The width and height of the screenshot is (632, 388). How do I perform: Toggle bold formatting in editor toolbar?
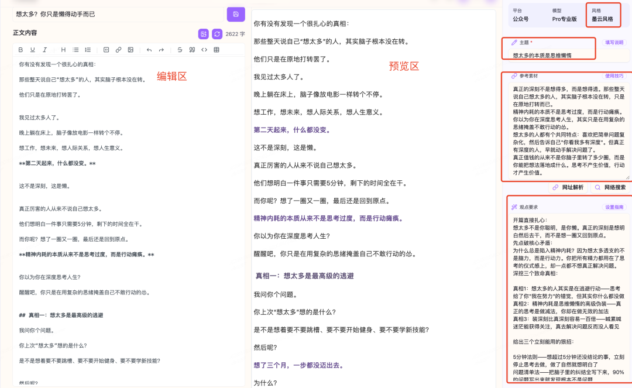[21, 50]
